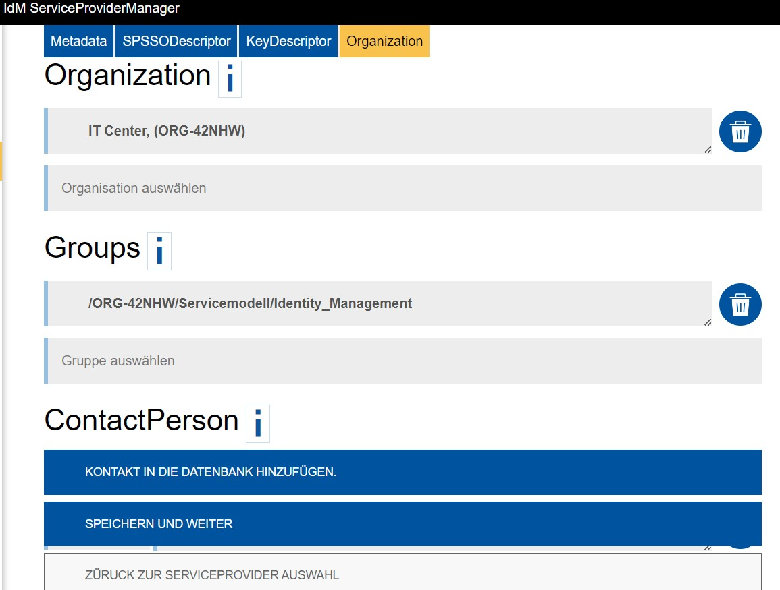Open the Groups info tooltip icon

[159, 251]
